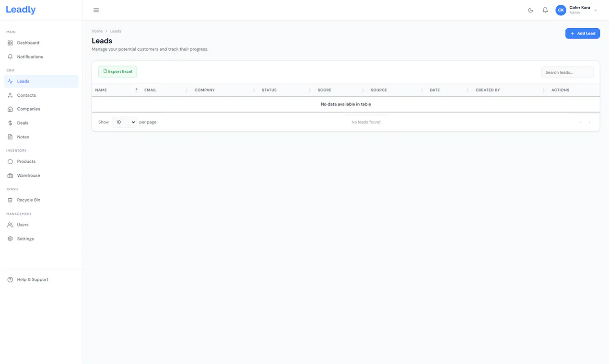Toggle the sidebar hamburger menu icon
The width and height of the screenshot is (609, 364).
pyautogui.click(x=96, y=10)
